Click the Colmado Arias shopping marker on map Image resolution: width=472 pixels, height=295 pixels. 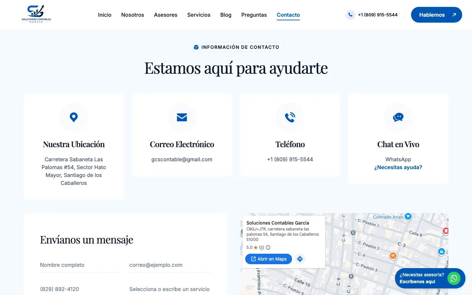(x=408, y=216)
